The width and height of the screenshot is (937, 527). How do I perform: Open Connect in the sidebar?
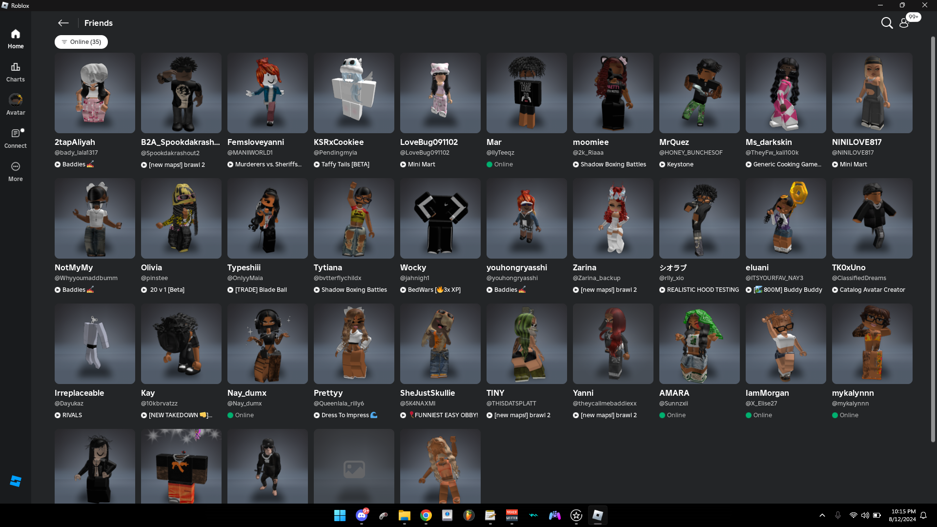(x=16, y=138)
